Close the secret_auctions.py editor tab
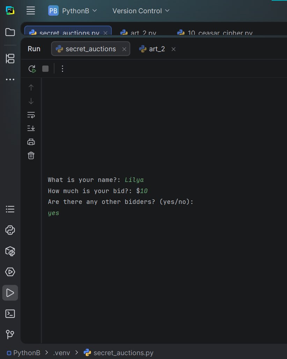Viewport: 287px width, 359px height. tap(105, 33)
